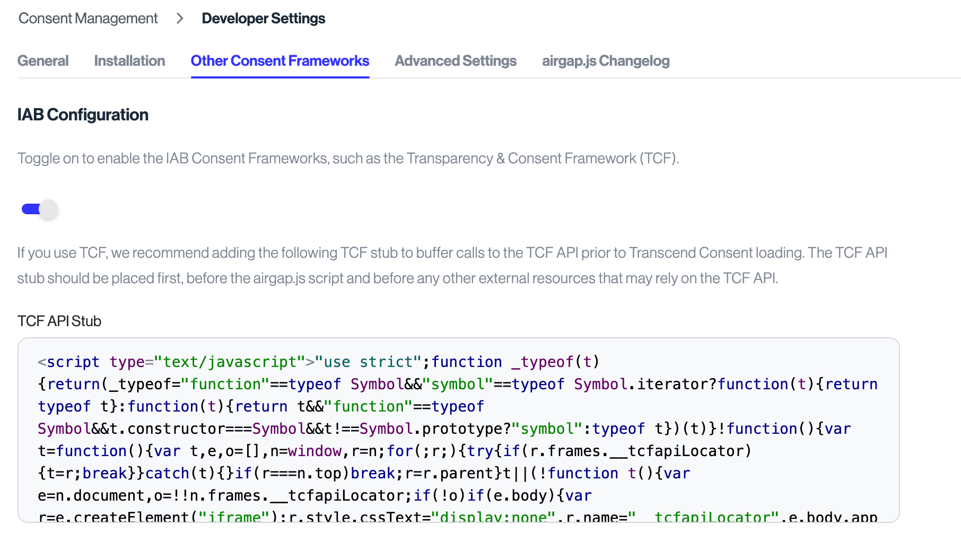Viewport: 961px width, 542px height.
Task: Open the Advanced Settings tab
Action: coord(456,61)
